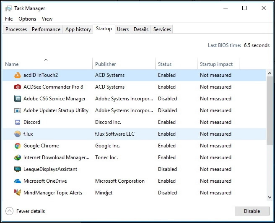275x223 pixels.
Task: Select the Adobe CS6 Service Manager entry
Action: (x=54, y=99)
